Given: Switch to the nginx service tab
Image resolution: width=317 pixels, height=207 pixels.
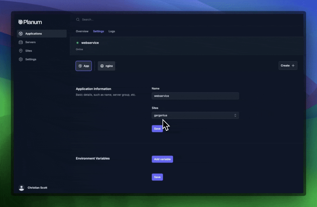Looking at the screenshot, I should click(106, 66).
